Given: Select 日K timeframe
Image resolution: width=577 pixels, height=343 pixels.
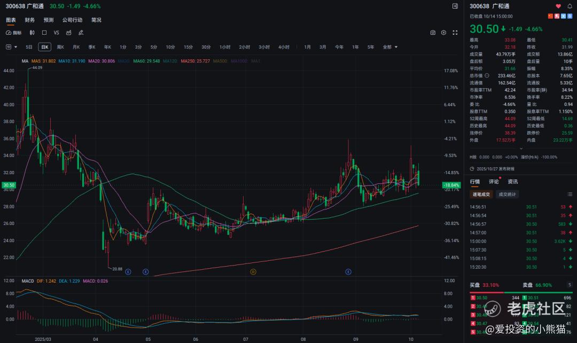Looking at the screenshot, I should (44, 47).
